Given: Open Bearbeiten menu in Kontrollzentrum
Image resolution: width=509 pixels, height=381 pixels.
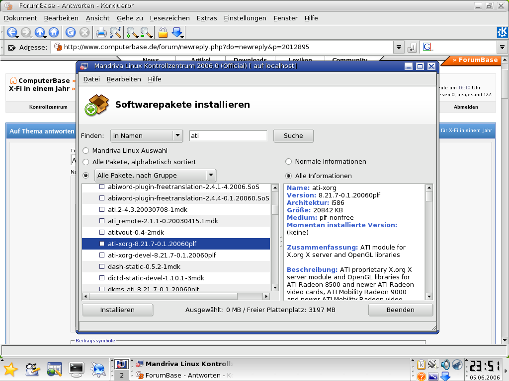Looking at the screenshot, I should 124,79.
